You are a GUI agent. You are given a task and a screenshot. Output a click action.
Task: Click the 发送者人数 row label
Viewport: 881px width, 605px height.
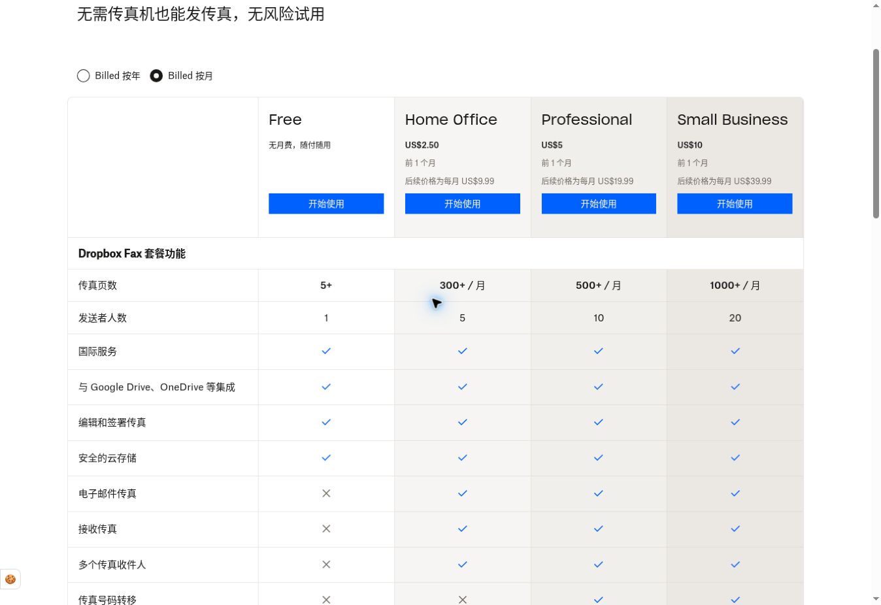103,318
